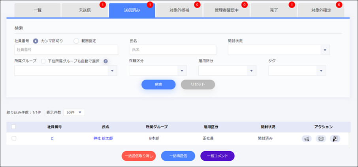Viewport: 358px width, 167px height.
Task: Expand the 所属グループ dropdown
Action: coord(66,71)
